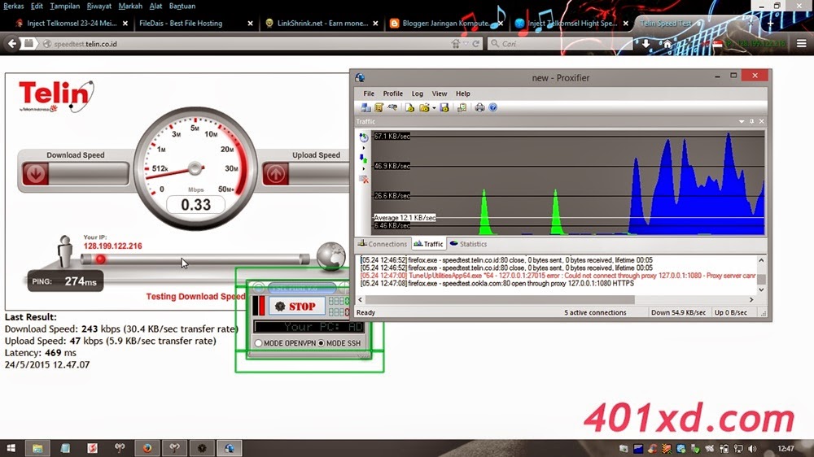Click Firefox icon in the Windows taskbar
Screen dimensions: 814x457
[147, 448]
